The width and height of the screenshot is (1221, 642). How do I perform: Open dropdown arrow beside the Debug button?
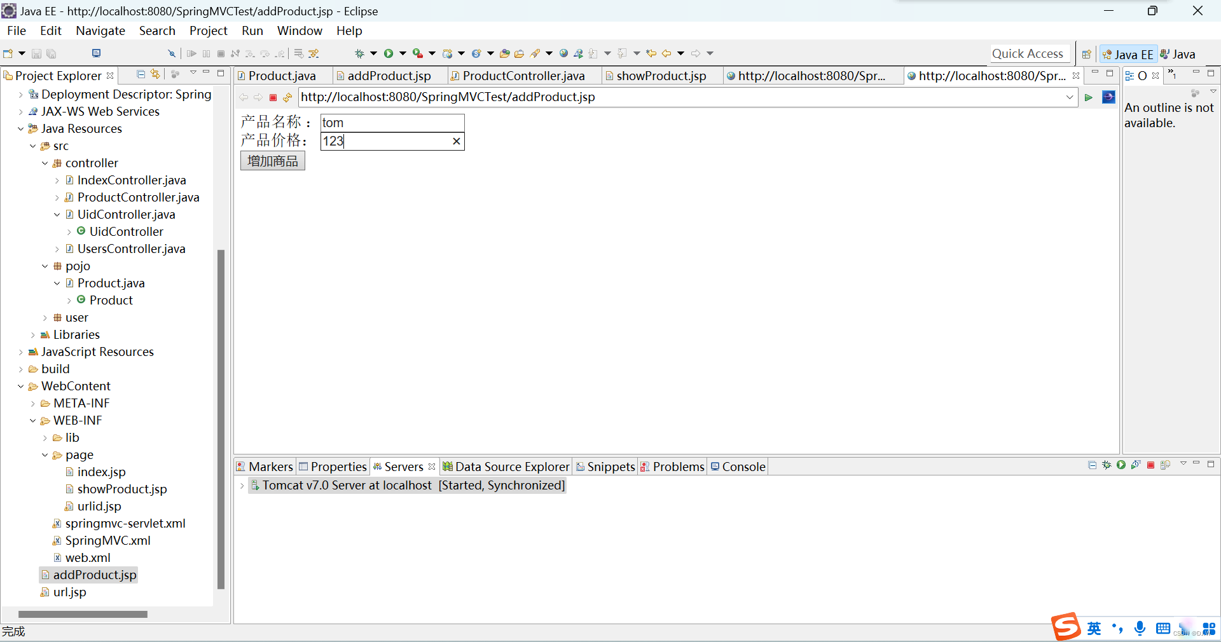(x=373, y=53)
